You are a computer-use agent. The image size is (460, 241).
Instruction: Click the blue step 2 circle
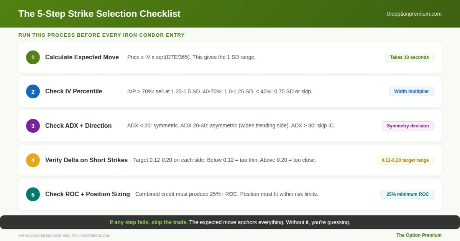click(33, 91)
